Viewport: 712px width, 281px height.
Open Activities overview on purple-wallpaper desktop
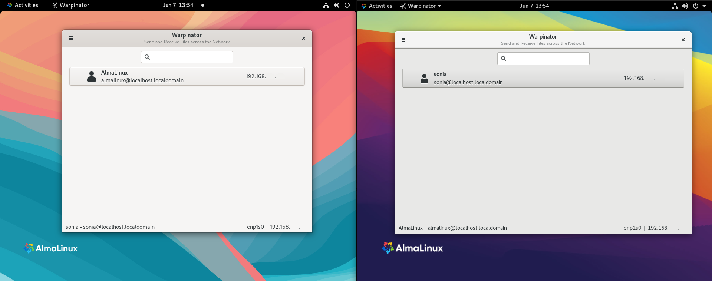[377, 6]
